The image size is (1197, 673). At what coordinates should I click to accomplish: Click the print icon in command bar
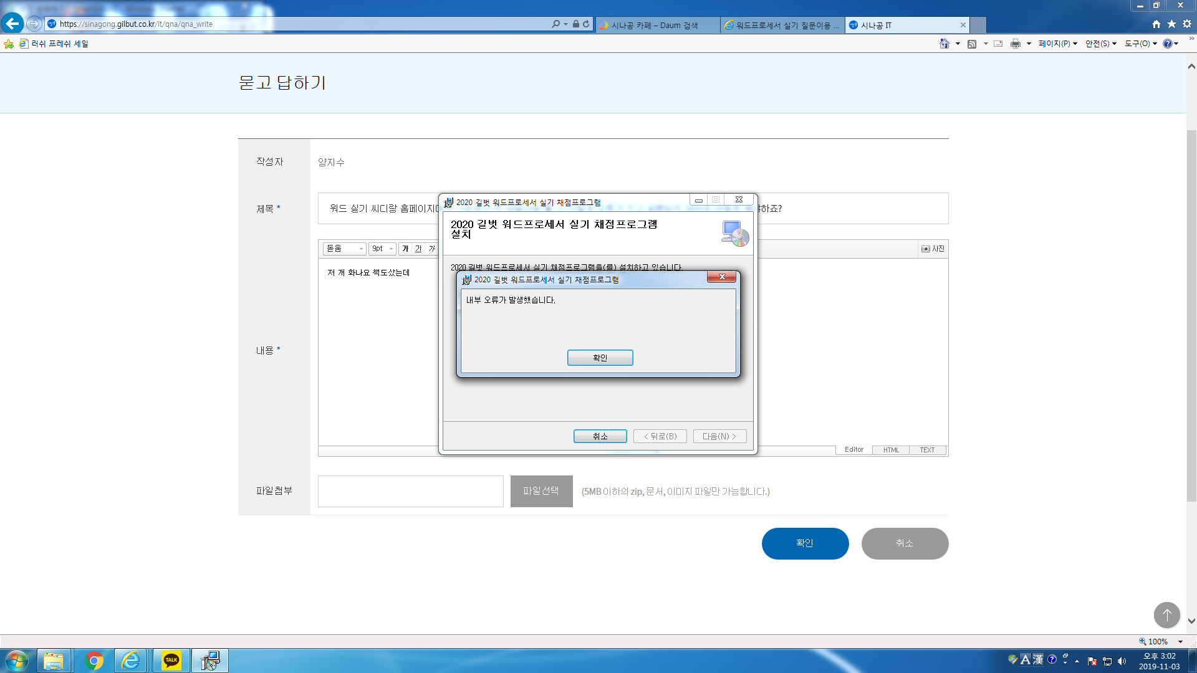point(1015,44)
